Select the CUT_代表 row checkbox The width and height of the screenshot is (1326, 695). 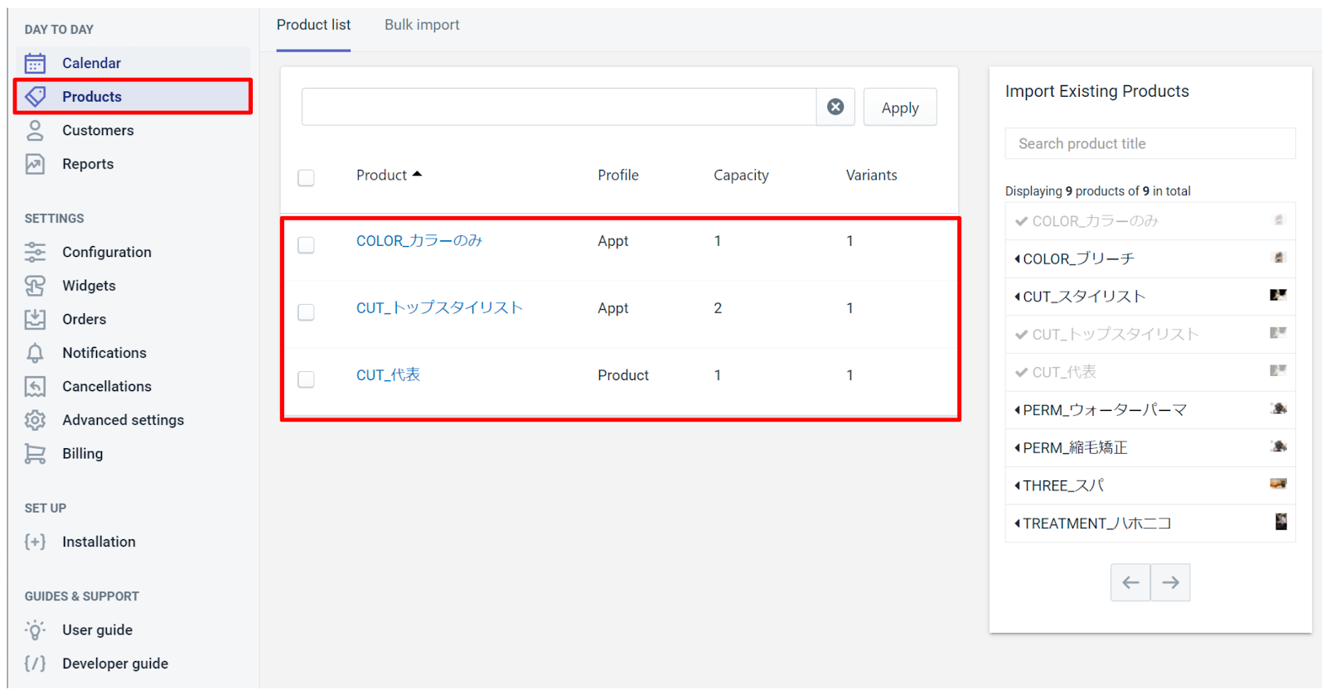pos(306,379)
